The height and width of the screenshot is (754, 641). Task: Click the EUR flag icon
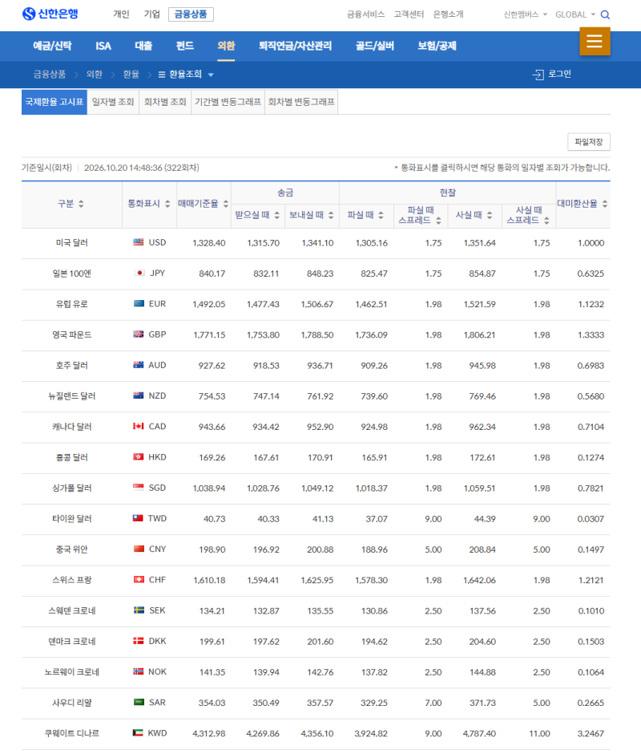point(139,303)
